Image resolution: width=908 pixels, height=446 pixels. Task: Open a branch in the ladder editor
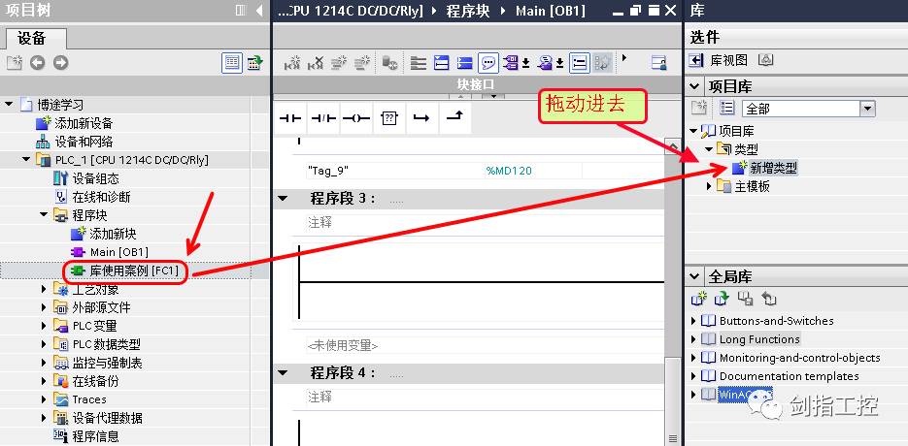point(421,118)
